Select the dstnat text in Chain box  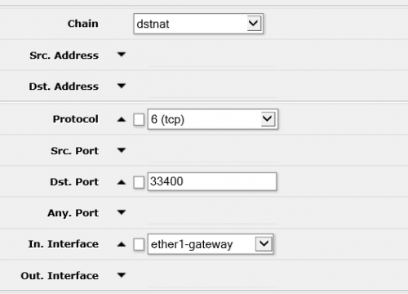point(153,24)
